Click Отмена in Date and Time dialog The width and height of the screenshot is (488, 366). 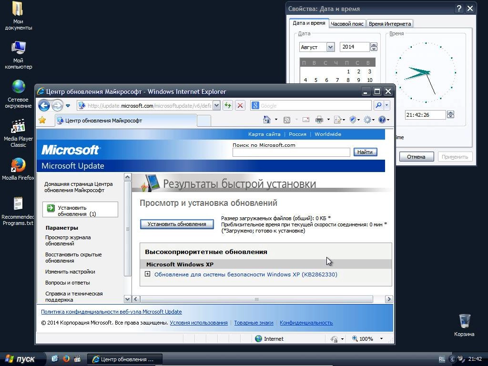(x=416, y=156)
